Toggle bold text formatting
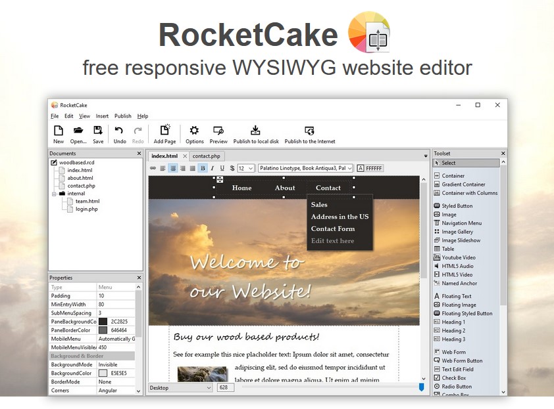The image size is (554, 409). pos(202,168)
